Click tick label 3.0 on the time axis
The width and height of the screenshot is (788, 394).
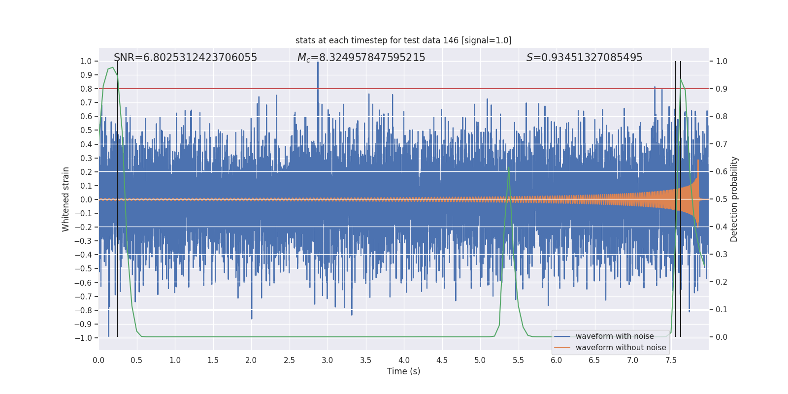click(x=328, y=361)
